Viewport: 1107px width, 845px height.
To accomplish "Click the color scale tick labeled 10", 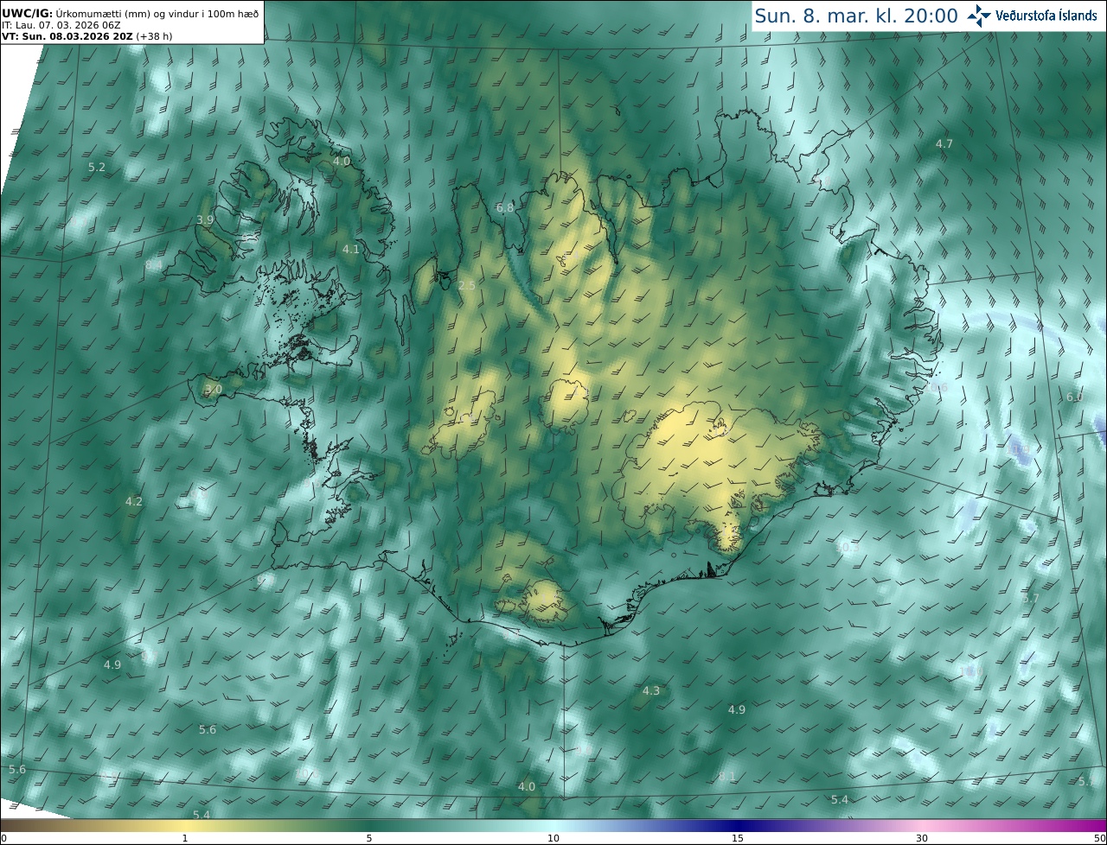I will pyautogui.click(x=553, y=838).
